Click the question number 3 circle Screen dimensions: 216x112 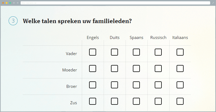[x=13, y=21]
